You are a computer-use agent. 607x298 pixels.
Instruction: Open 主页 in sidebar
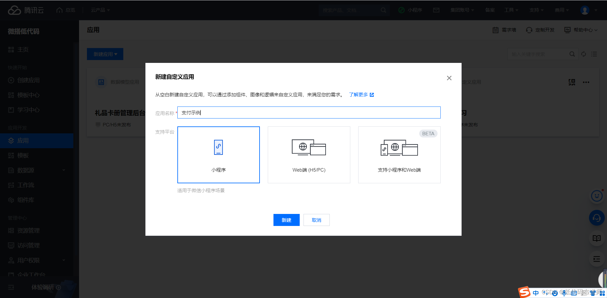tap(37, 50)
